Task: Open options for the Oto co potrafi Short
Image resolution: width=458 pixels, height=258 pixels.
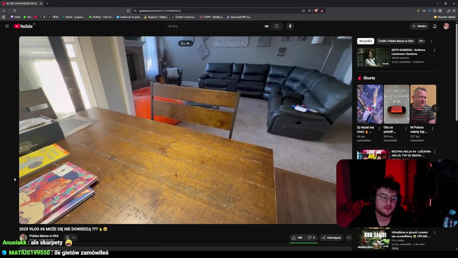Action: [x=406, y=129]
